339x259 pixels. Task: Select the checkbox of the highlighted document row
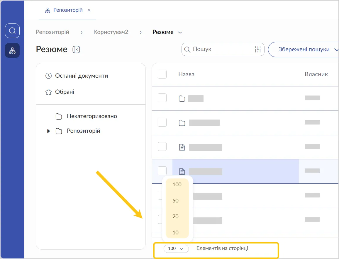pos(162,171)
